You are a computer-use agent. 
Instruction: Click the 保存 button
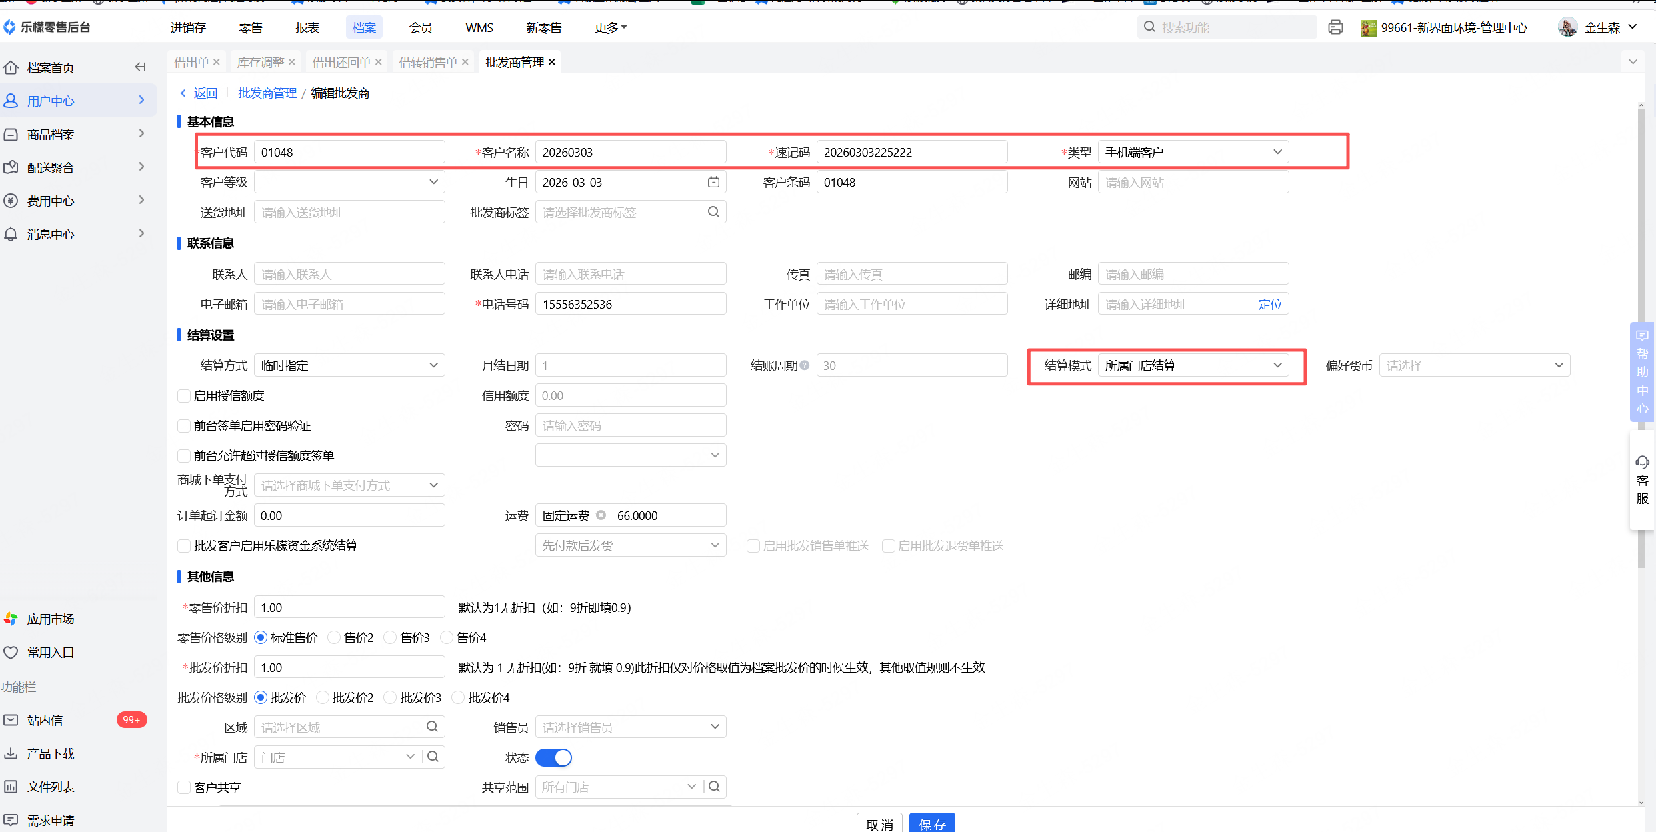click(x=931, y=824)
